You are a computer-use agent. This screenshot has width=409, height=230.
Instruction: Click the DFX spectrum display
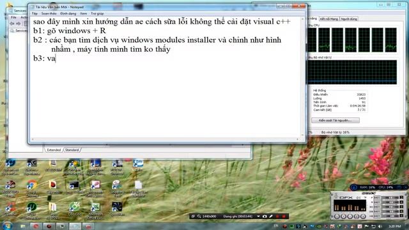point(350,205)
